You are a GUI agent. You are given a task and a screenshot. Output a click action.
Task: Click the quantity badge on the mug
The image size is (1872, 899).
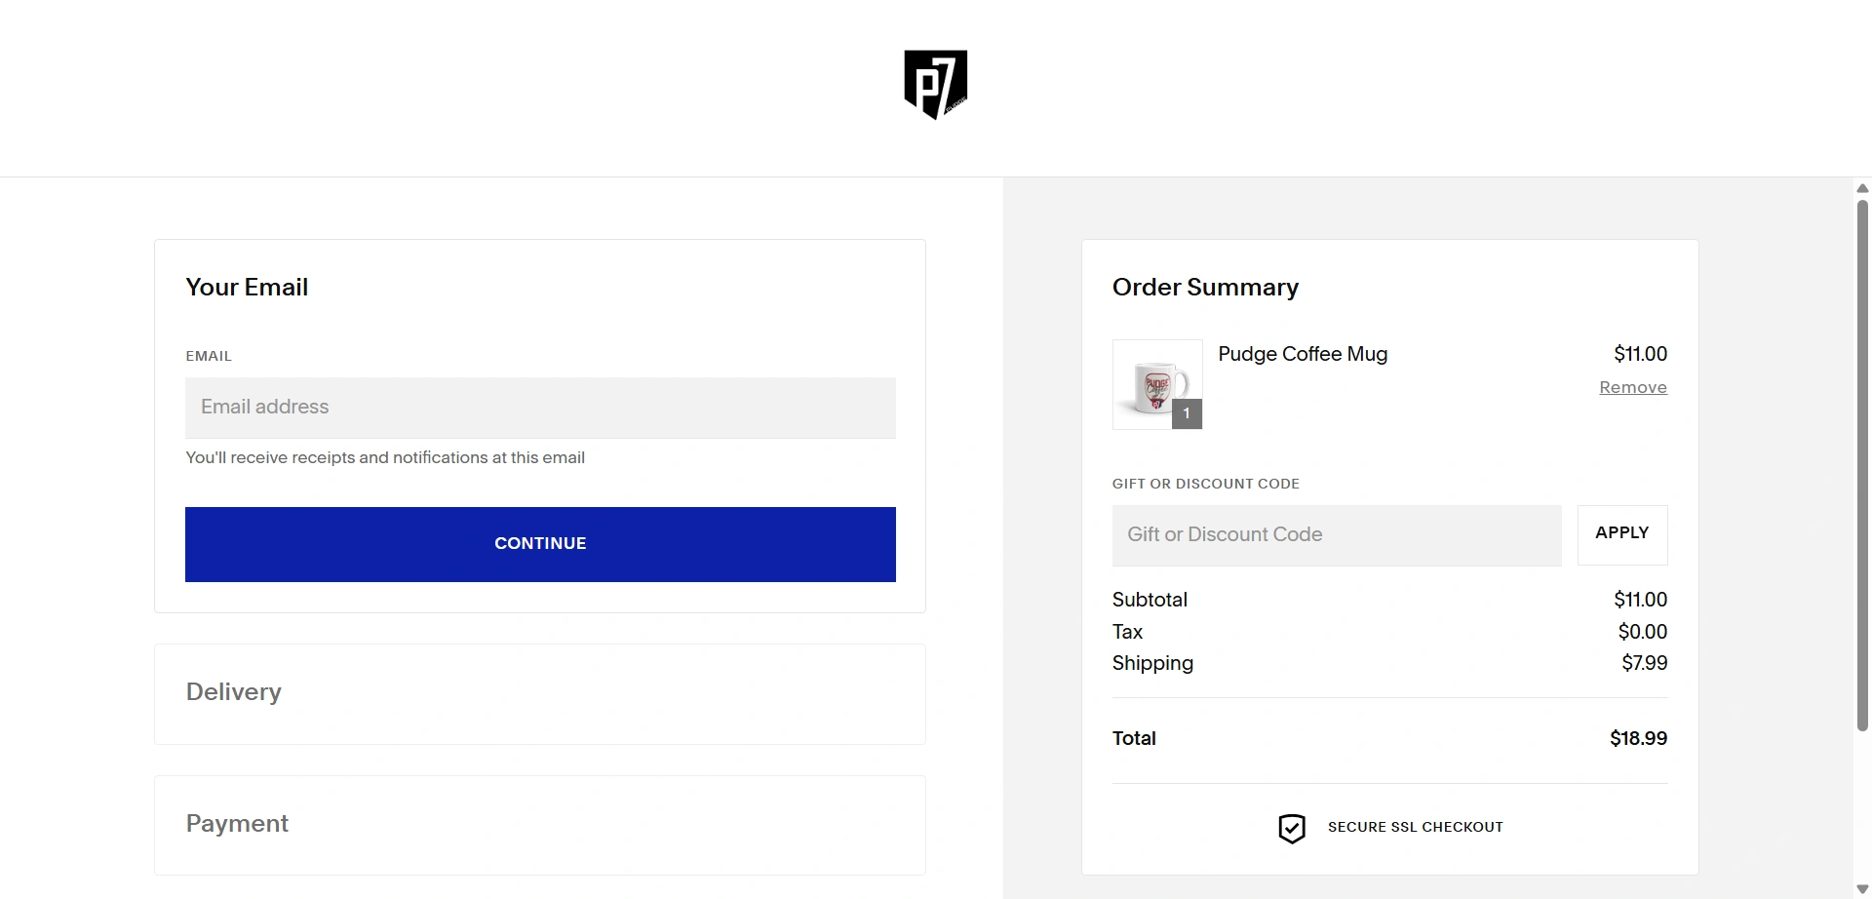pyautogui.click(x=1187, y=413)
